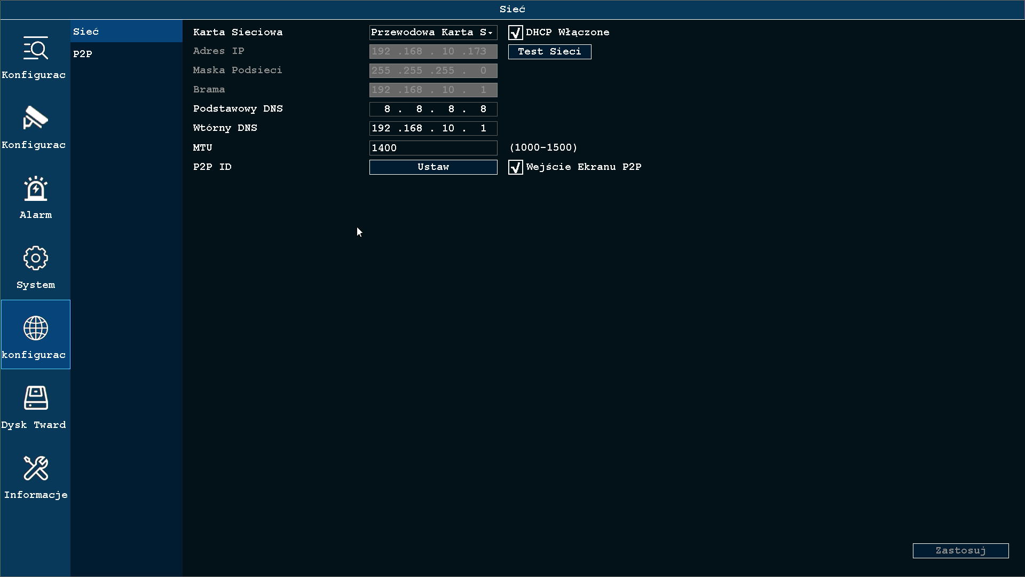Click the "P2P ID" label

tap(212, 167)
